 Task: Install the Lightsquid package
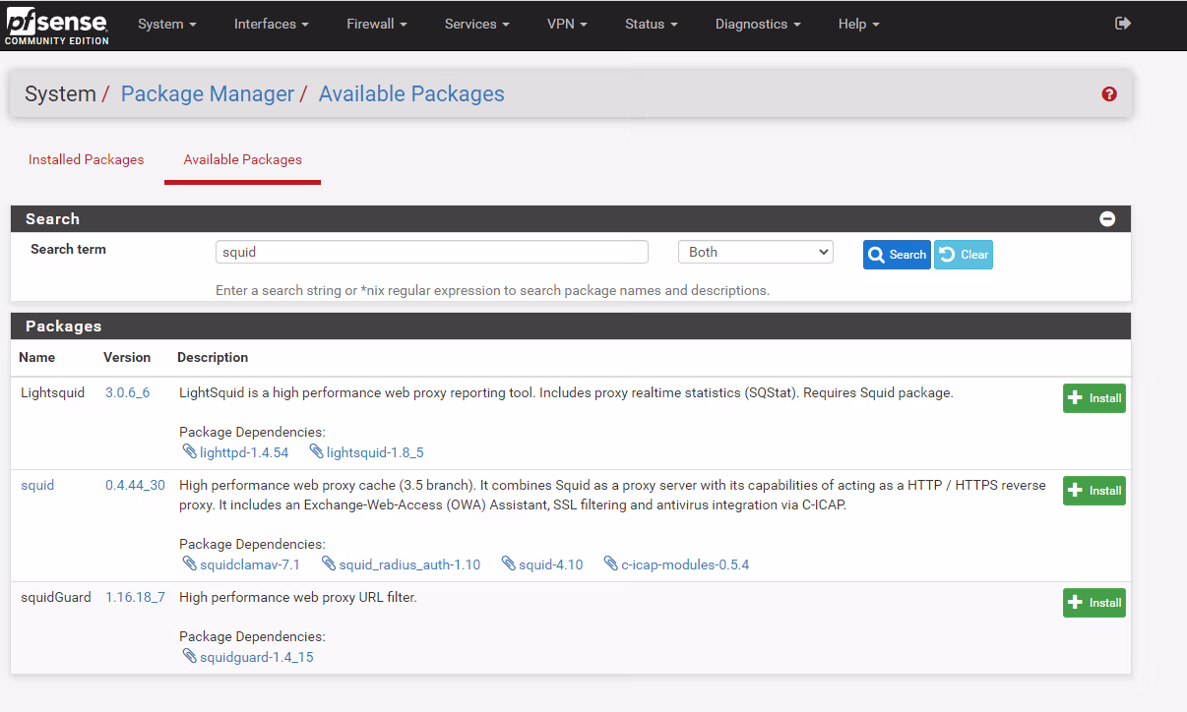(1093, 398)
